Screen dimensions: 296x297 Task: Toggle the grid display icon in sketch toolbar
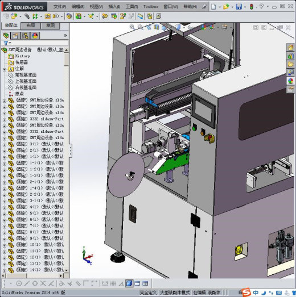click(x=113, y=283)
